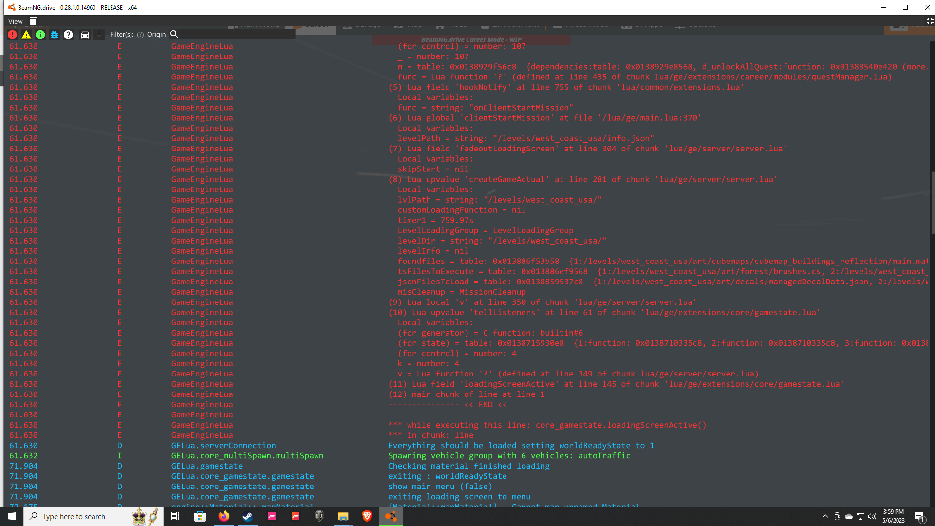Open the volume control tray icon
The width and height of the screenshot is (935, 526).
(x=872, y=516)
